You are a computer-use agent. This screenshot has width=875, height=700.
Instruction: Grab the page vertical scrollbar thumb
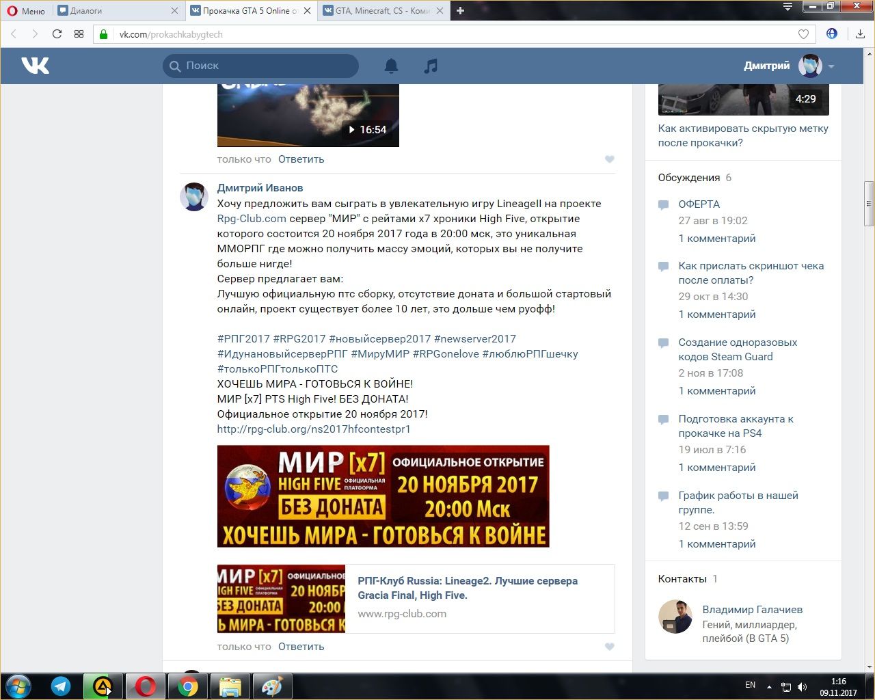869,204
